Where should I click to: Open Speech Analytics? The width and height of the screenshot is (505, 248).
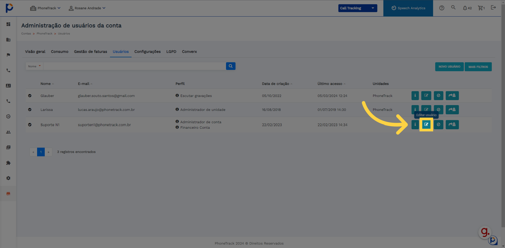408,8
